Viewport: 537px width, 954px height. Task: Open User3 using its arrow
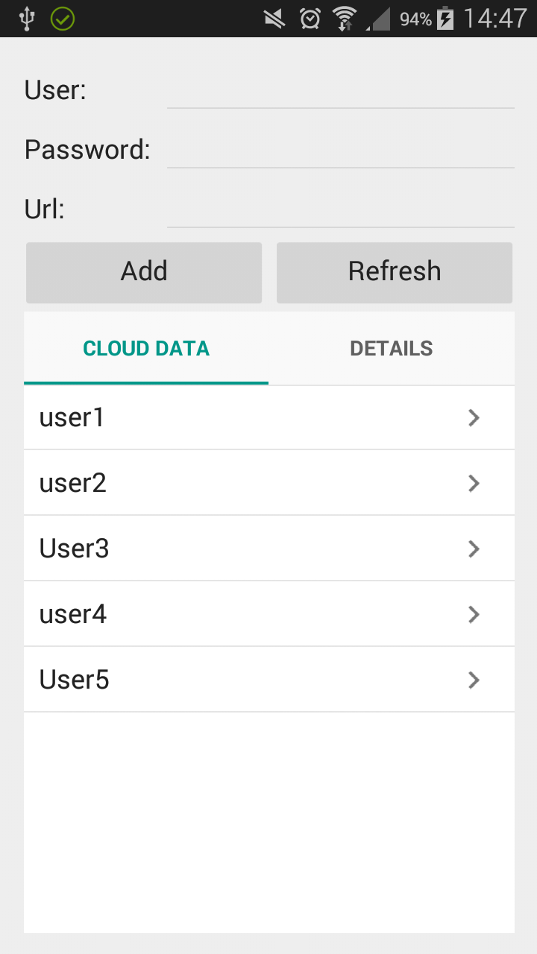473,549
